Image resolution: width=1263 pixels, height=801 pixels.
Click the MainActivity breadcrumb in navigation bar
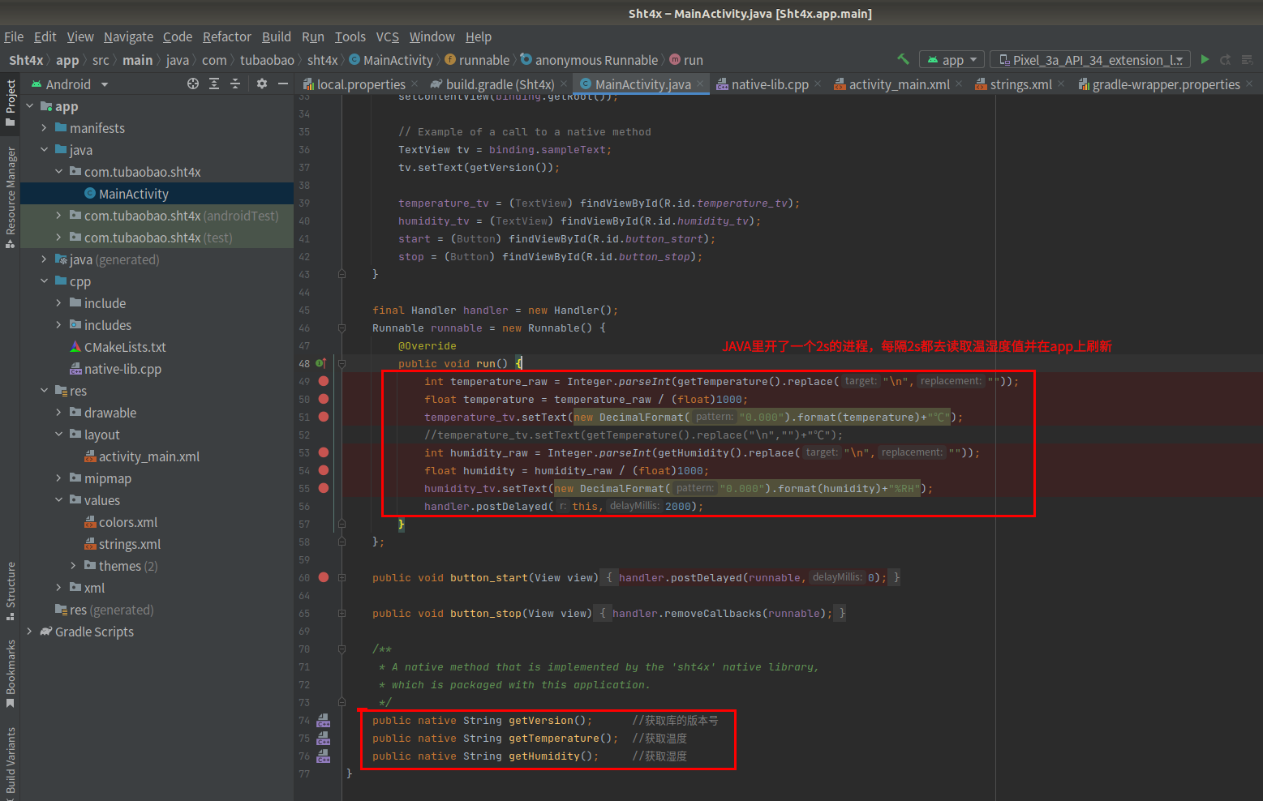[x=397, y=60]
